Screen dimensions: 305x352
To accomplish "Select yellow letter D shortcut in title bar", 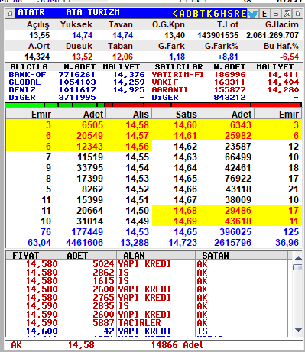I will [x=189, y=14].
